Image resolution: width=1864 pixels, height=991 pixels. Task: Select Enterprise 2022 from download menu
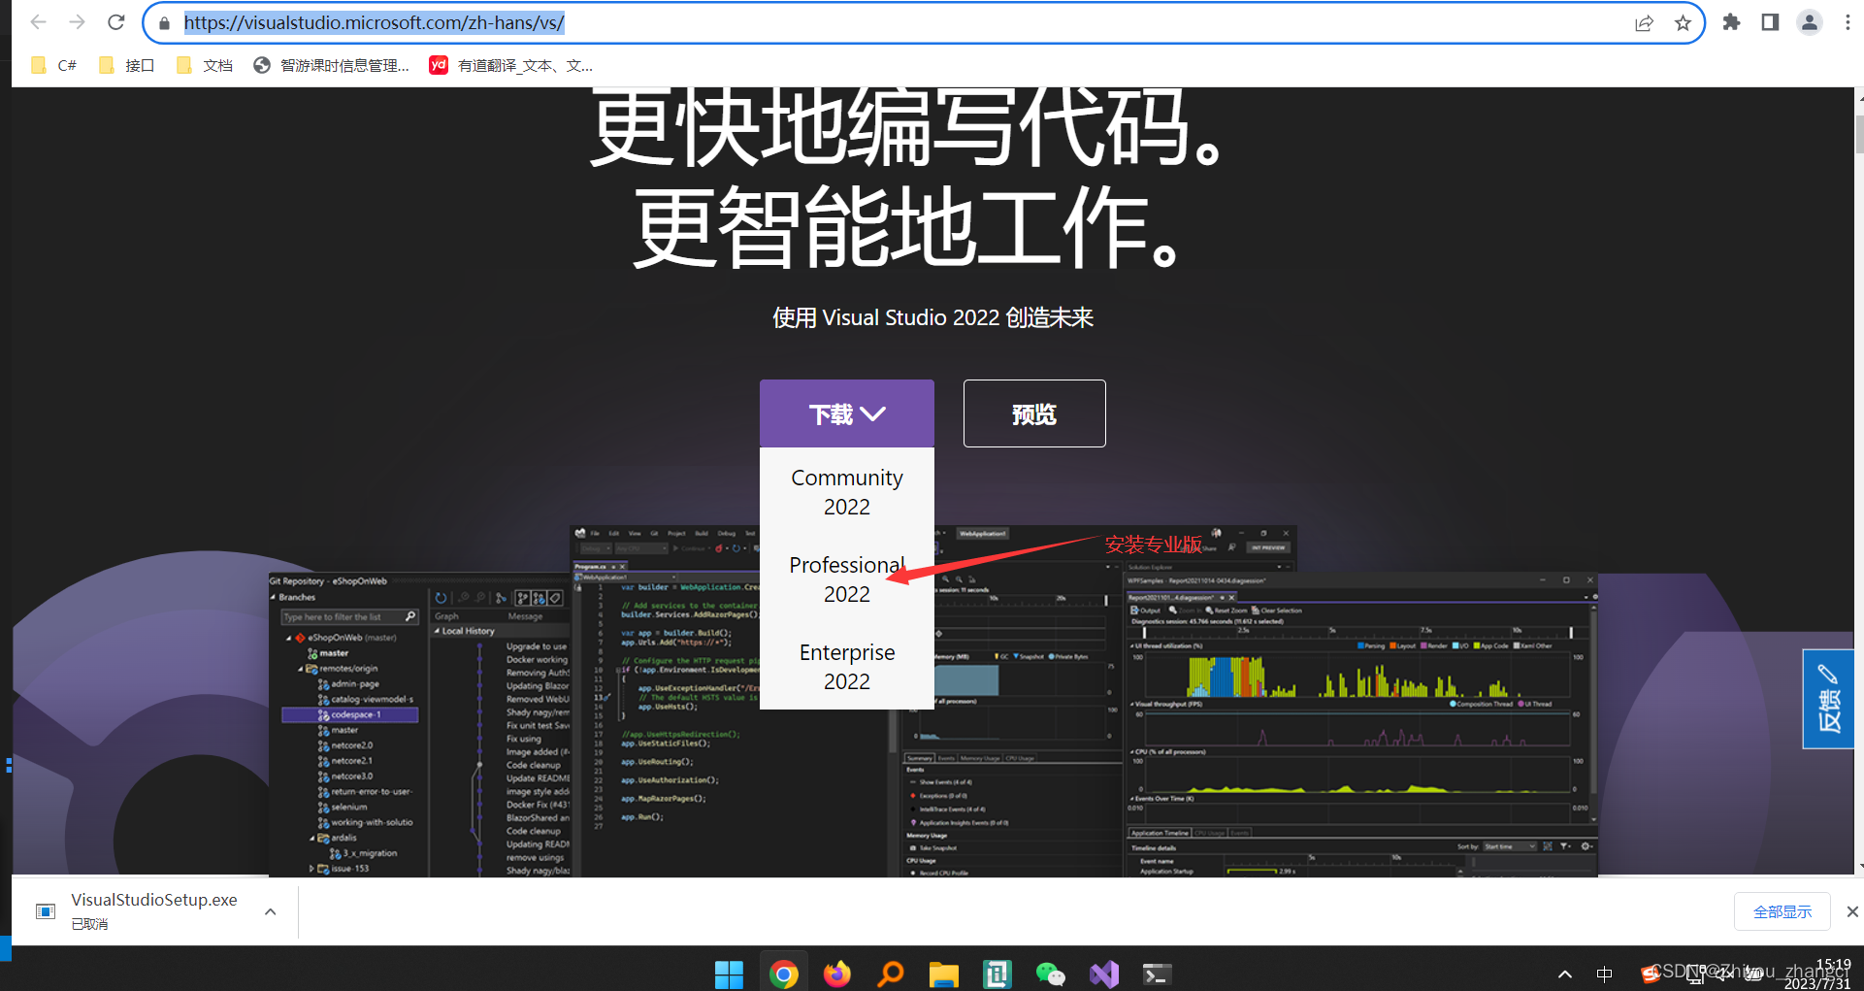(846, 666)
